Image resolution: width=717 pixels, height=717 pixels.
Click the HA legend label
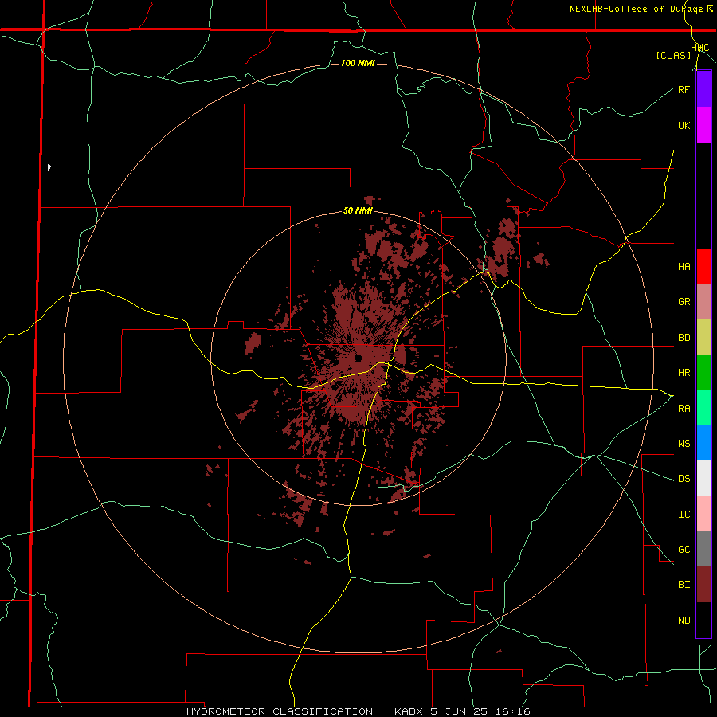pos(684,267)
